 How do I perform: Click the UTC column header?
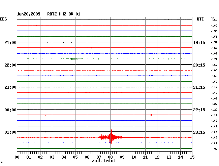click(200, 19)
